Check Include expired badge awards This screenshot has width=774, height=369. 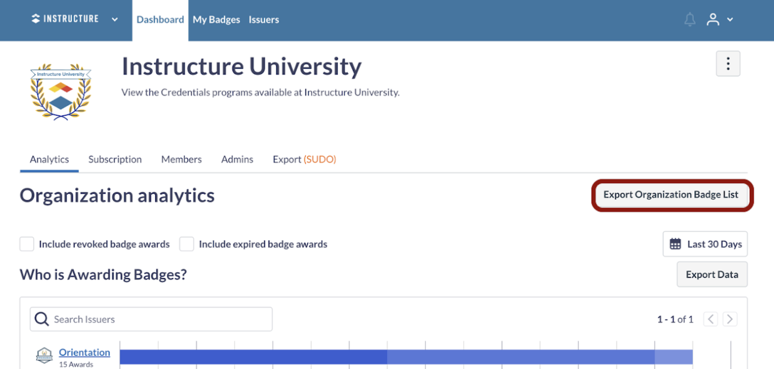coord(187,244)
